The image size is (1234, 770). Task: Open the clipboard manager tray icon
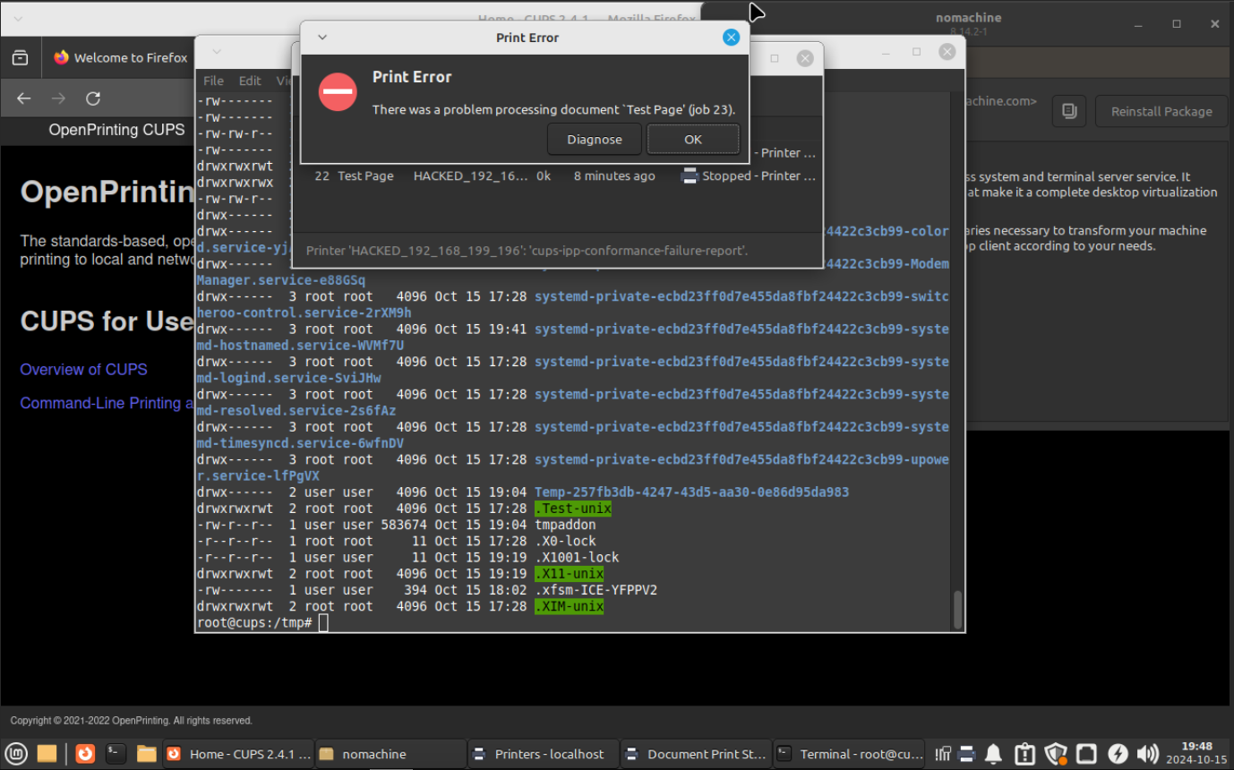(1024, 754)
